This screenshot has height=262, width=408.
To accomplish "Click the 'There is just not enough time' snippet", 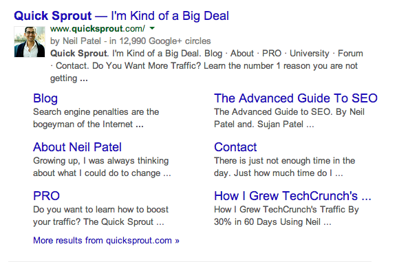I will (284, 167).
